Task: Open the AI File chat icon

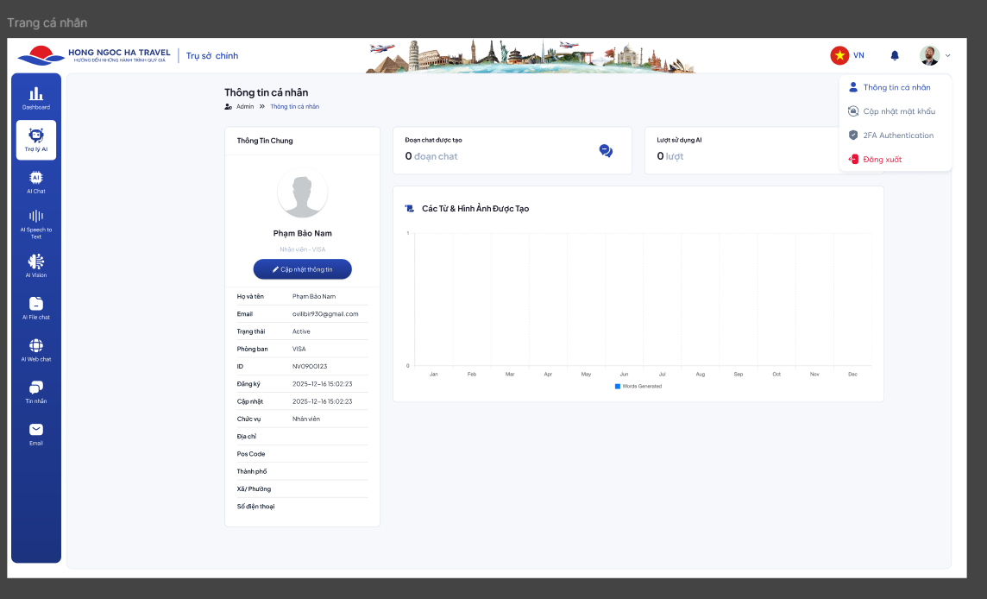Action: click(35, 307)
